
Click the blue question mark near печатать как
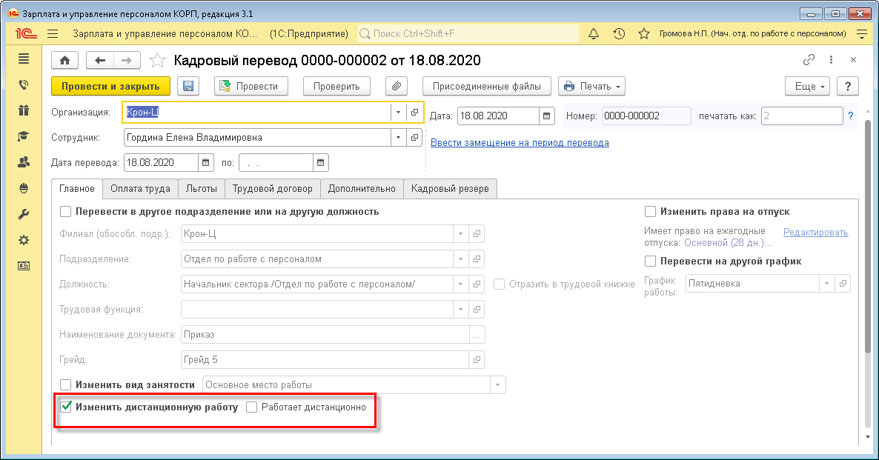(x=850, y=116)
